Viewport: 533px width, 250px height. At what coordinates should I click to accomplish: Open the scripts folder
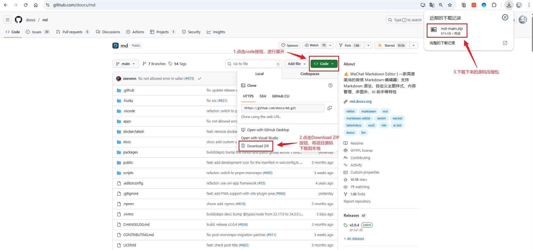[x=128, y=173]
